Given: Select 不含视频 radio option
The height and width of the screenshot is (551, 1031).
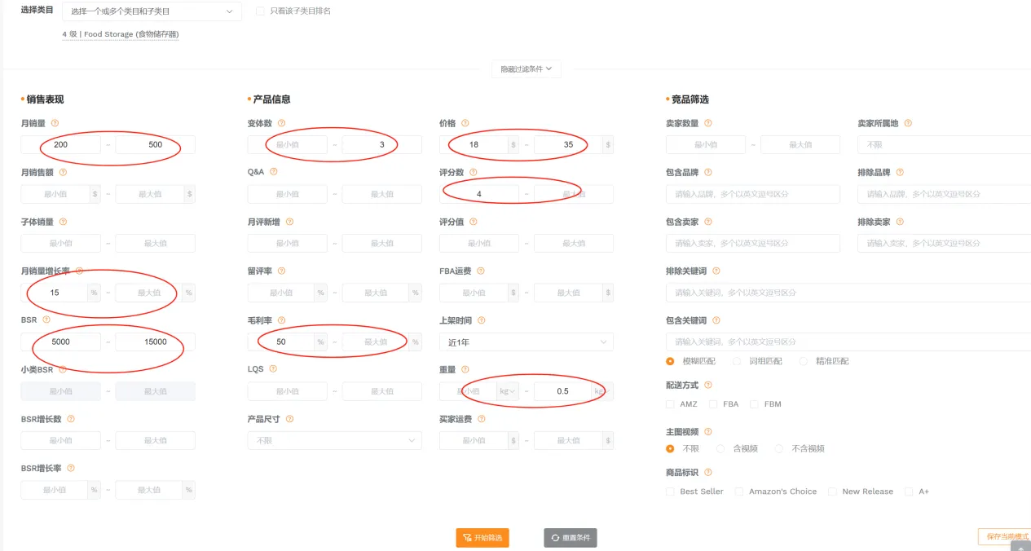Looking at the screenshot, I should pos(779,448).
